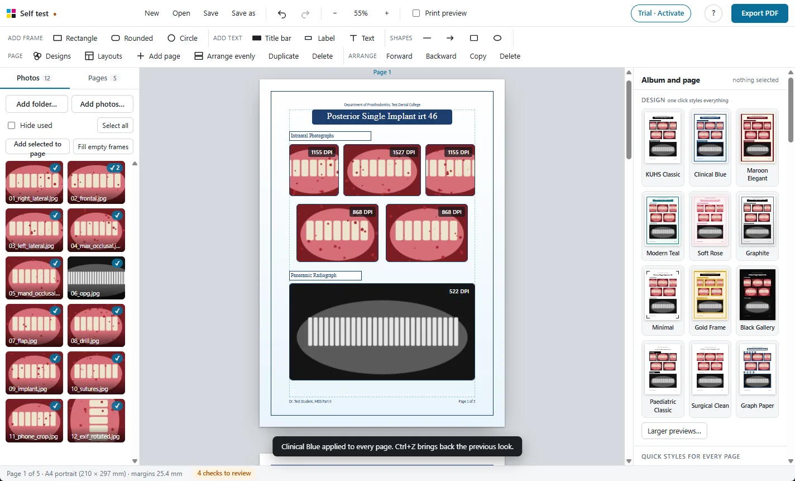This screenshot has height=481, width=795.
Task: Apply the Graphite design
Action: (758, 225)
